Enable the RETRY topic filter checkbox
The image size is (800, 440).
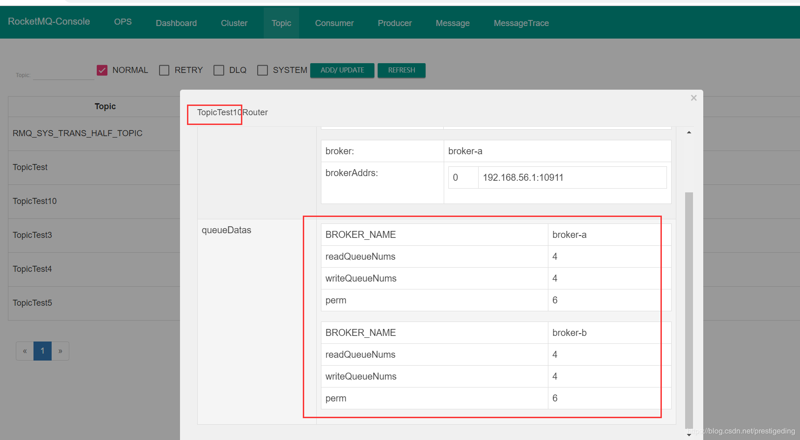[164, 70]
